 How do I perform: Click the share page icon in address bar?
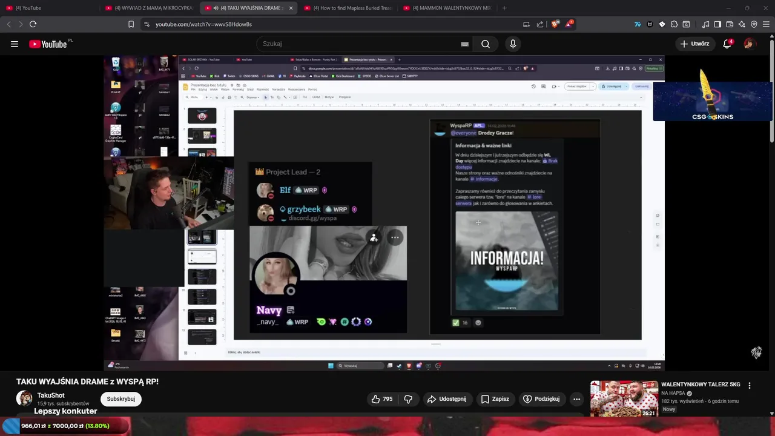click(x=540, y=24)
